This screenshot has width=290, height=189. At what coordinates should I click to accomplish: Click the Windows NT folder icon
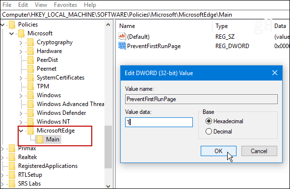point(30,122)
